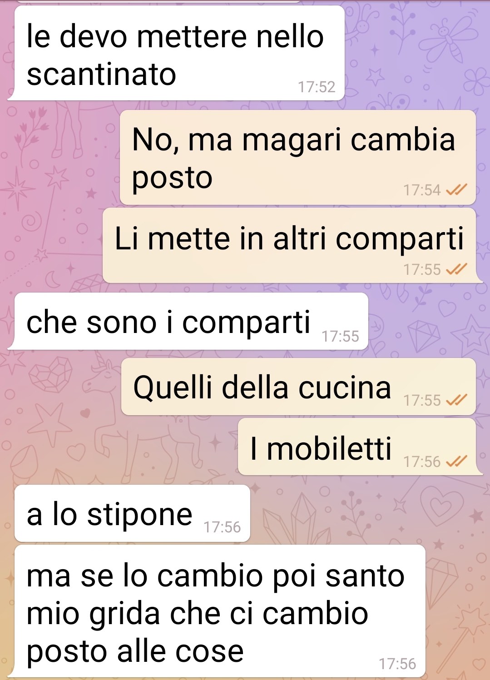
Task: Click double checkmarks beside 'I mobiletti'
Action: [x=456, y=462]
